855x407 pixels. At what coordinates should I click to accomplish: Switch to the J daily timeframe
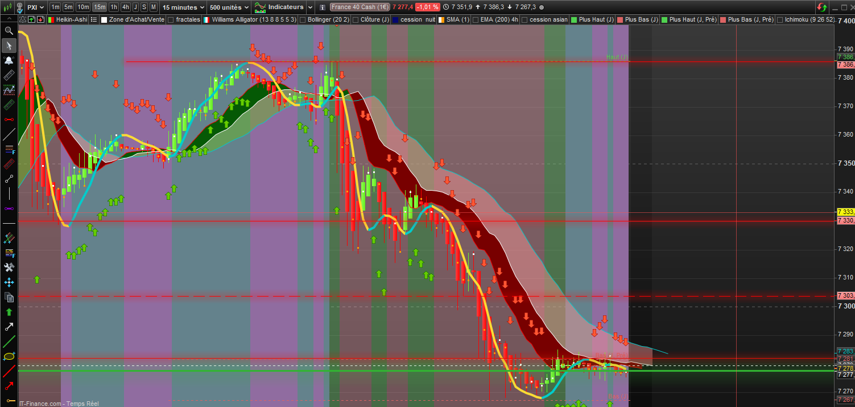(x=135, y=7)
